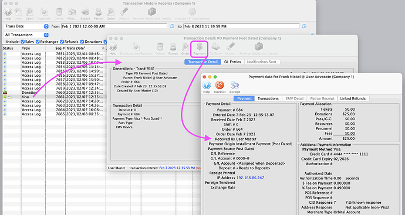Click Payment Type Visa **Post Dated** text
The width and height of the screenshot is (405, 215).
[x=148, y=118]
